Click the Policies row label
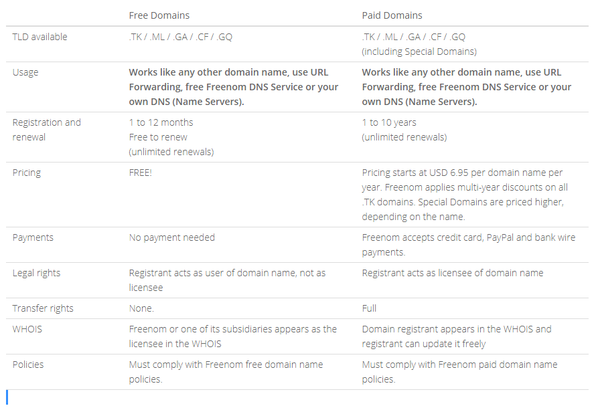 point(28,365)
